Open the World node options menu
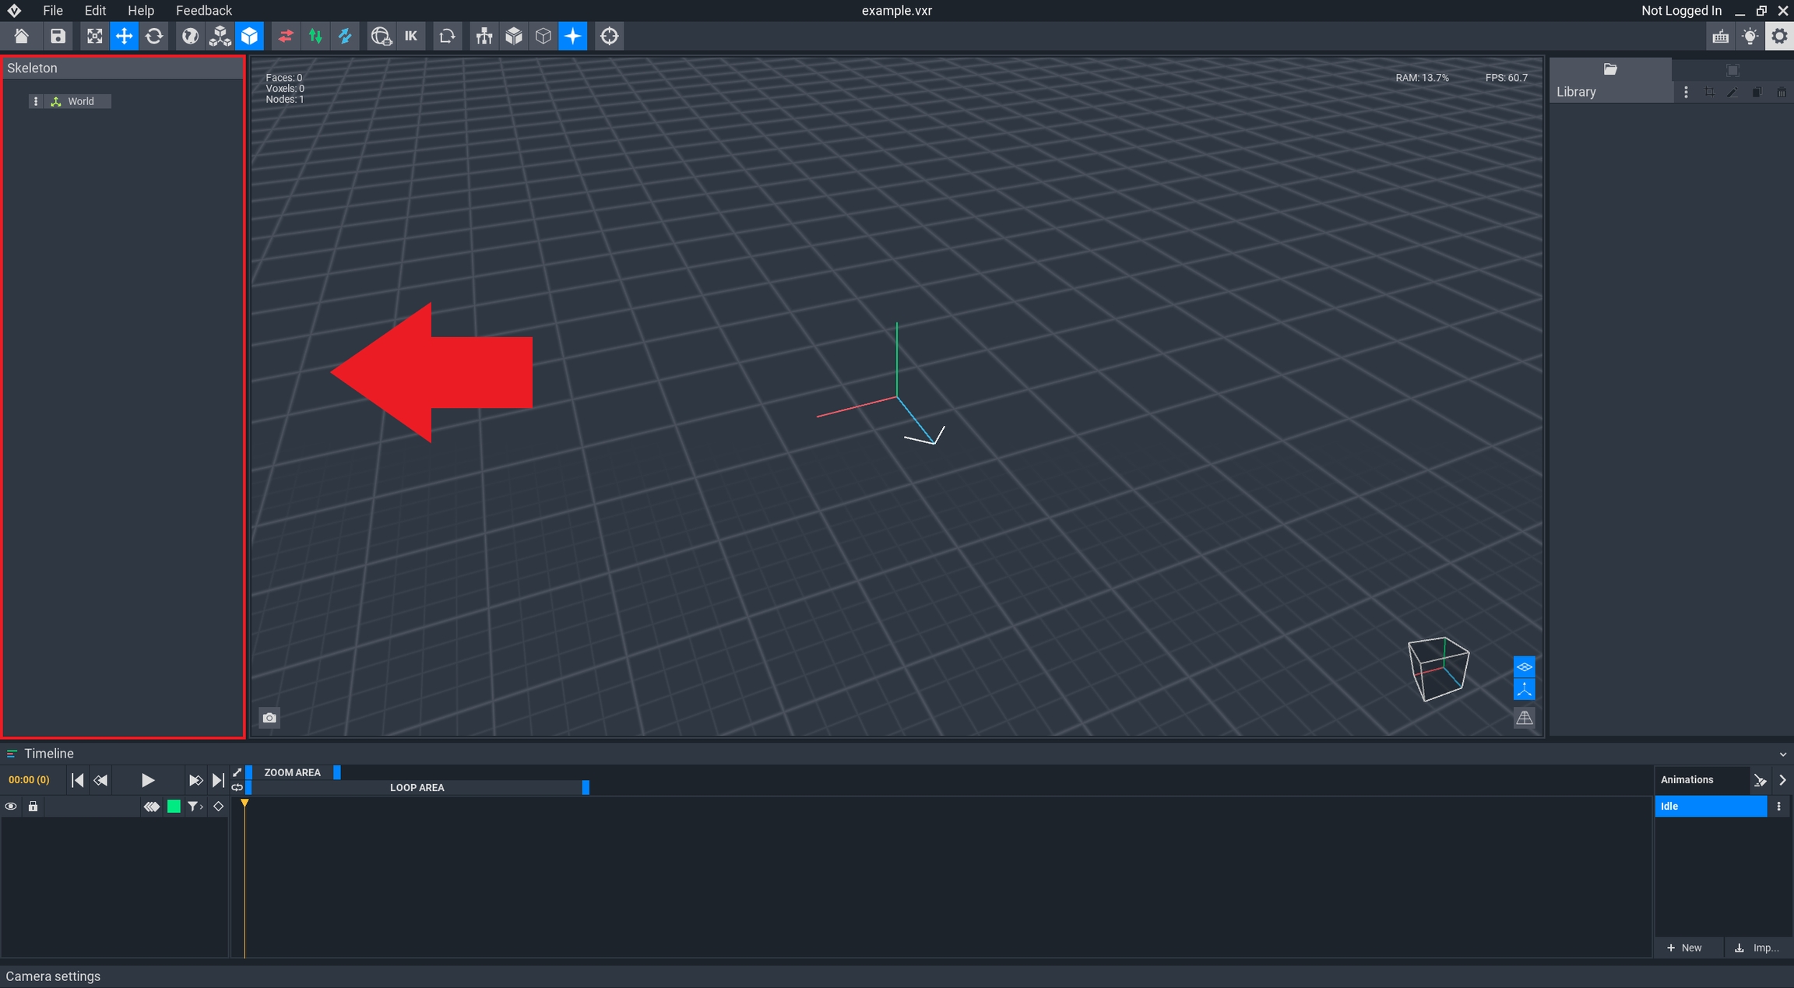Image resolution: width=1794 pixels, height=988 pixels. pos(36,101)
